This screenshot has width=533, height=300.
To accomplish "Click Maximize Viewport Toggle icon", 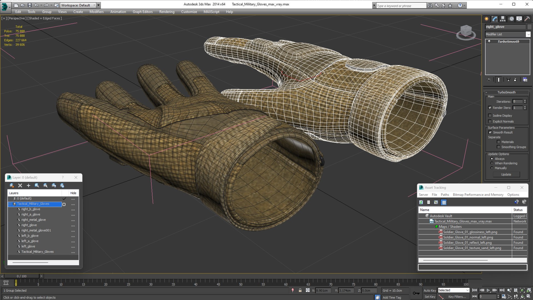I will 529,297.
